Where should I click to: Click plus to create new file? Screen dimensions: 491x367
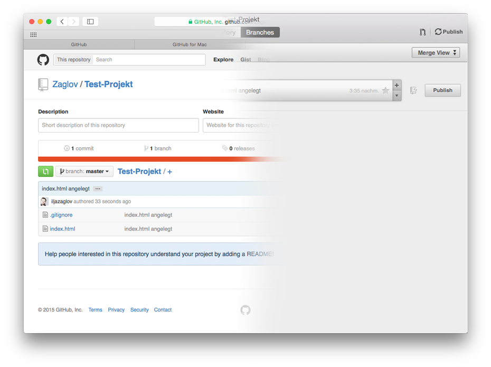tap(169, 172)
